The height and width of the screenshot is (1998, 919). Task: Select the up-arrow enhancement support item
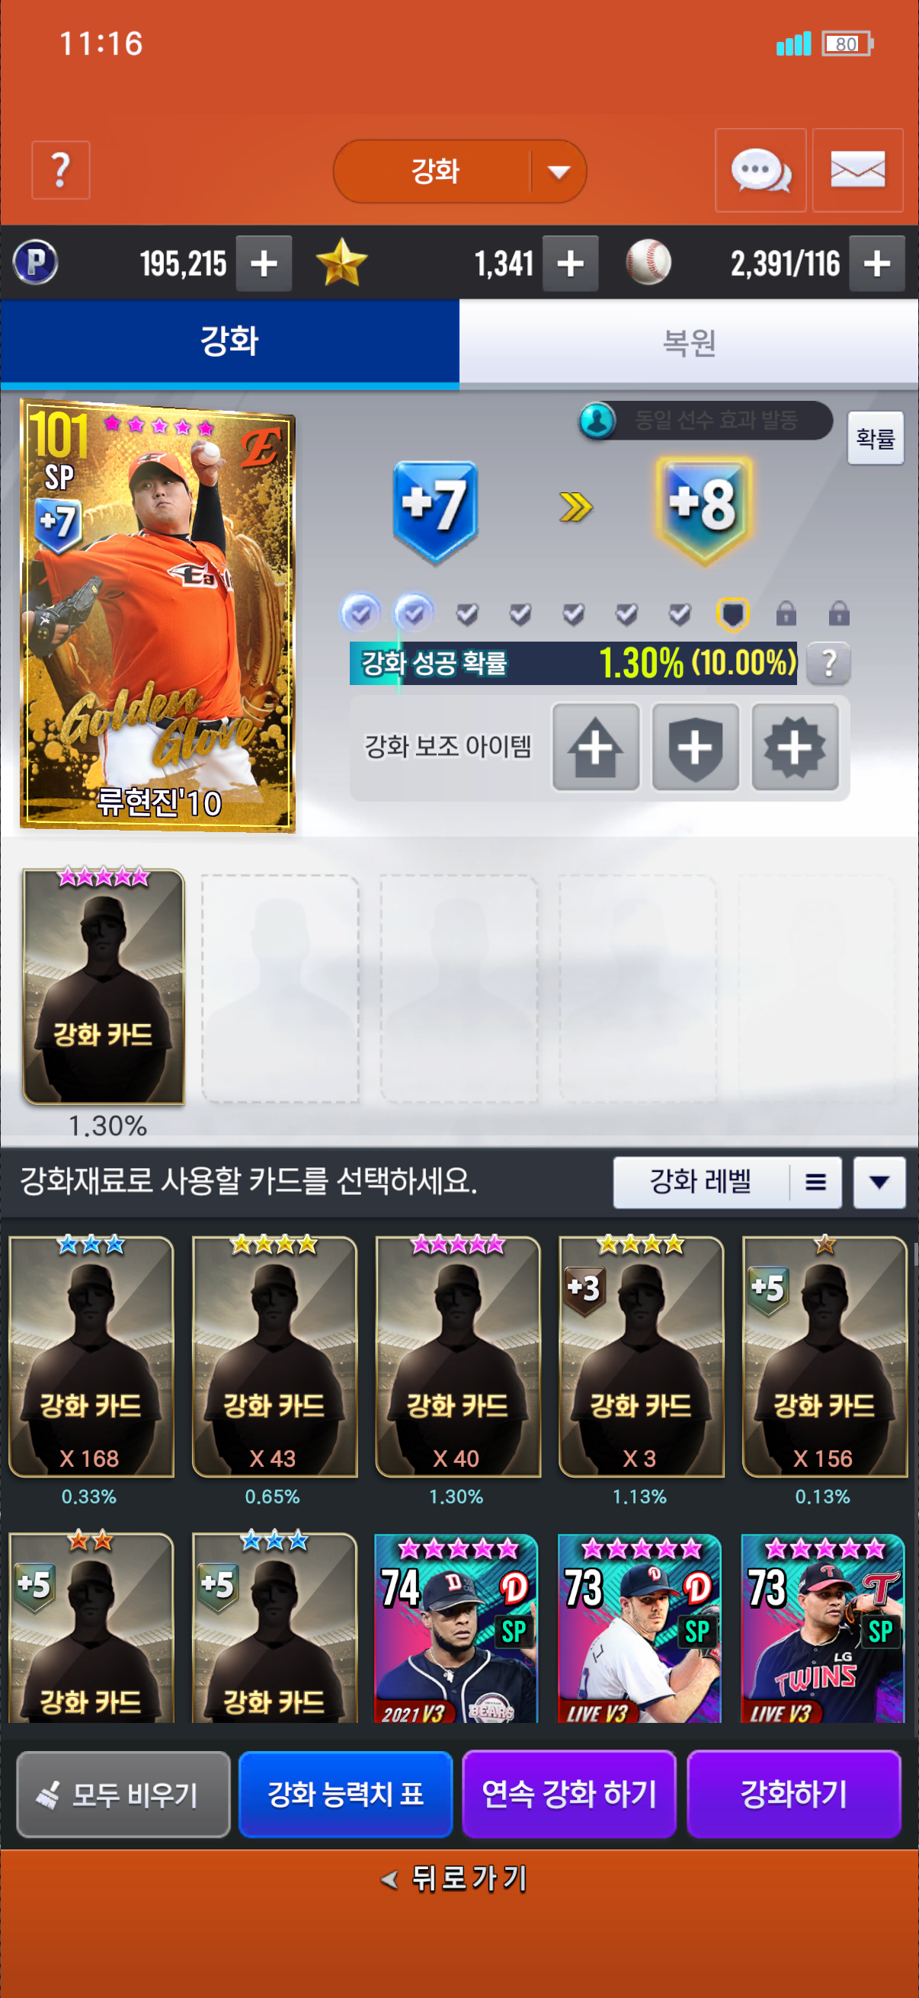click(x=596, y=747)
